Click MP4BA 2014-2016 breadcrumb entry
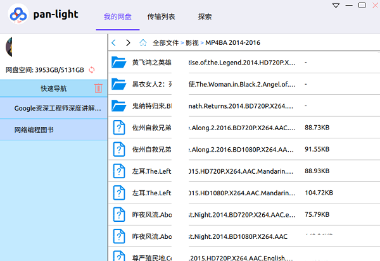Viewport: 380px width, 261px height. coord(232,43)
